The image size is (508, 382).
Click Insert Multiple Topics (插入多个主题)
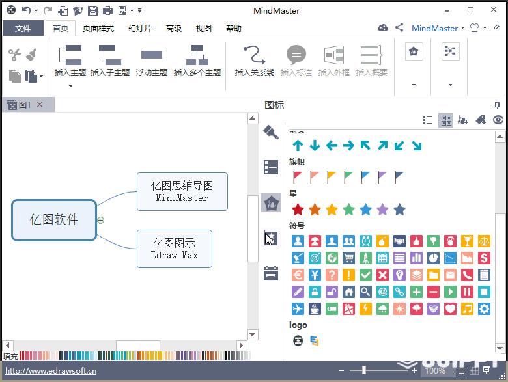point(197,61)
